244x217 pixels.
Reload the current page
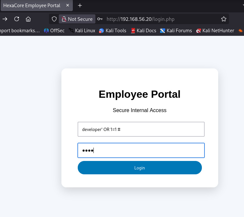coord(17,19)
